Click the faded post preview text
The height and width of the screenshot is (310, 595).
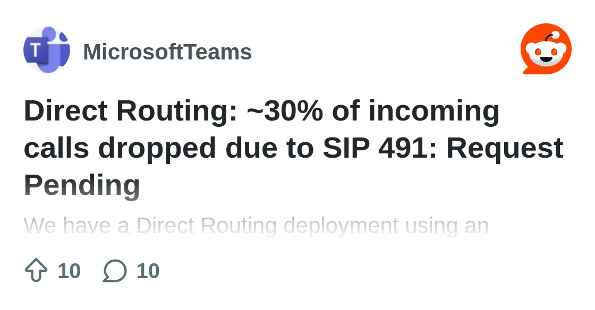[x=256, y=225]
